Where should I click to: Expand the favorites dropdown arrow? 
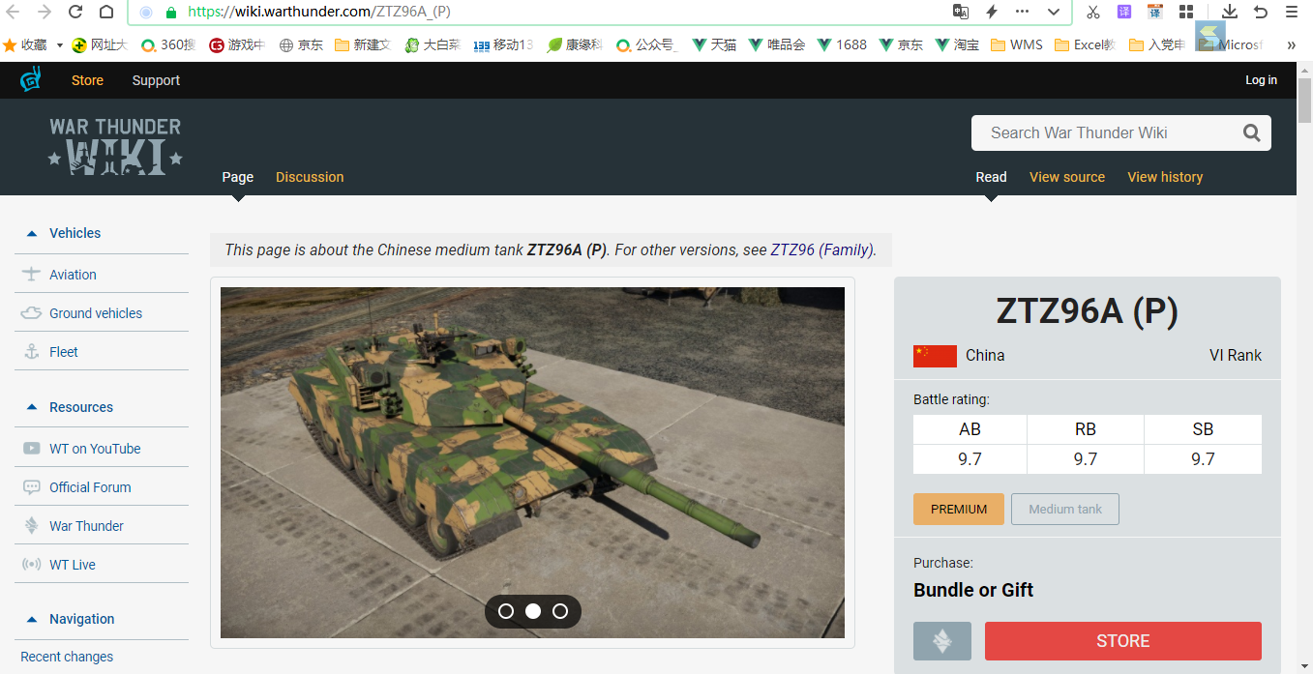[60, 45]
